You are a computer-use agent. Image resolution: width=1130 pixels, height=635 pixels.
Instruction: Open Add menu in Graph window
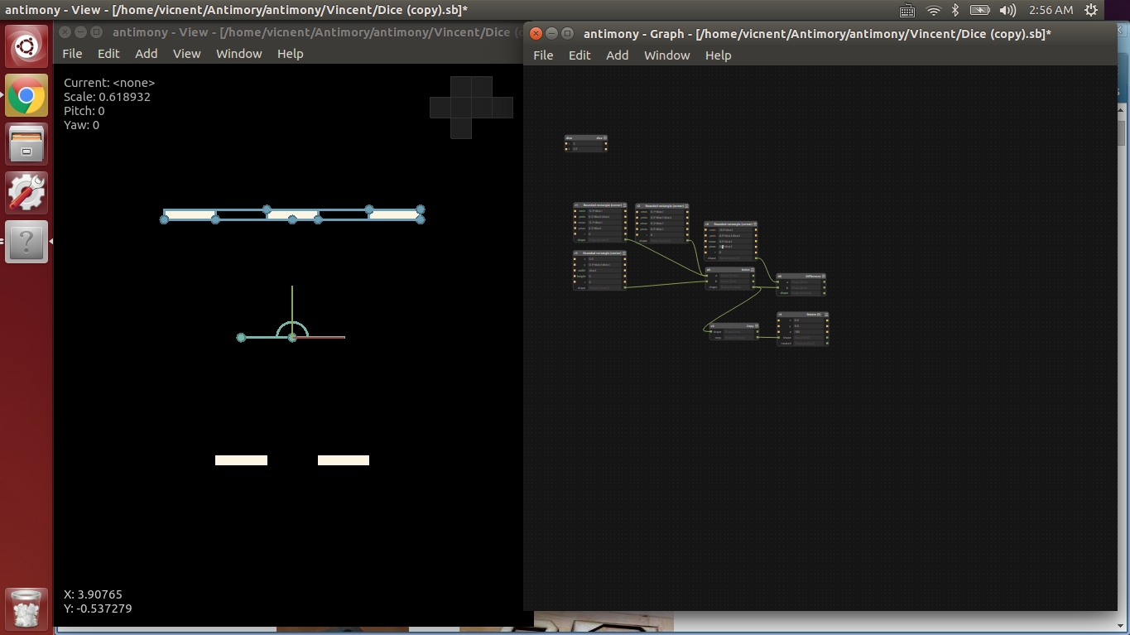(618, 55)
